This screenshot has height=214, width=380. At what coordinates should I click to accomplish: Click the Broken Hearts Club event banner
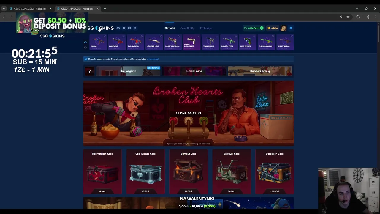coord(189,113)
